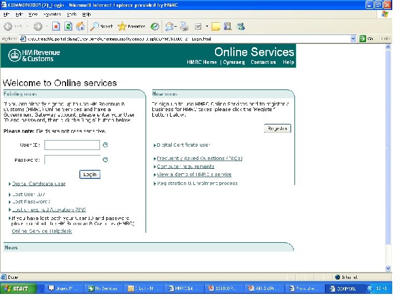Image resolution: width=400 pixels, height=300 pixels.
Task: Click the Windows Start button
Action: [18, 288]
